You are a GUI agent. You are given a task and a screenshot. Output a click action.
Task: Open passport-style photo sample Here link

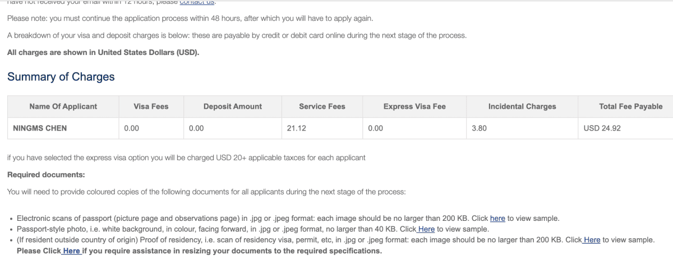tap(425, 229)
